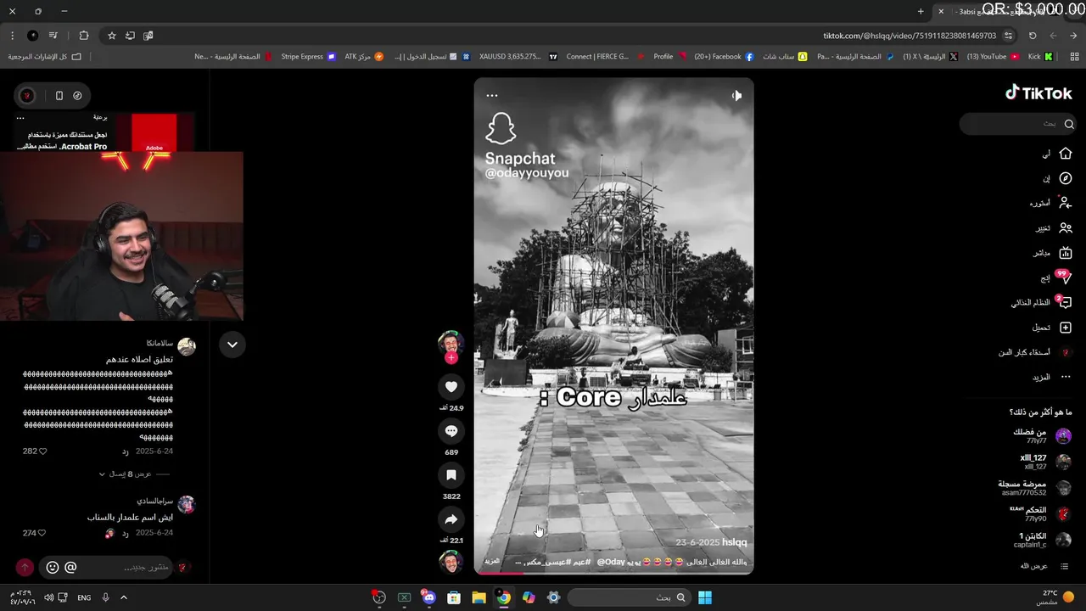Go to TikTok Home in the sidebar
This screenshot has height=611, width=1086.
coord(1066,154)
